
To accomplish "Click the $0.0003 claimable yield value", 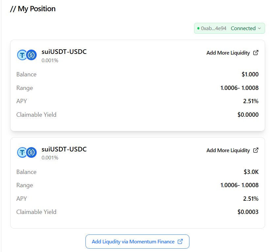I will (248, 212).
